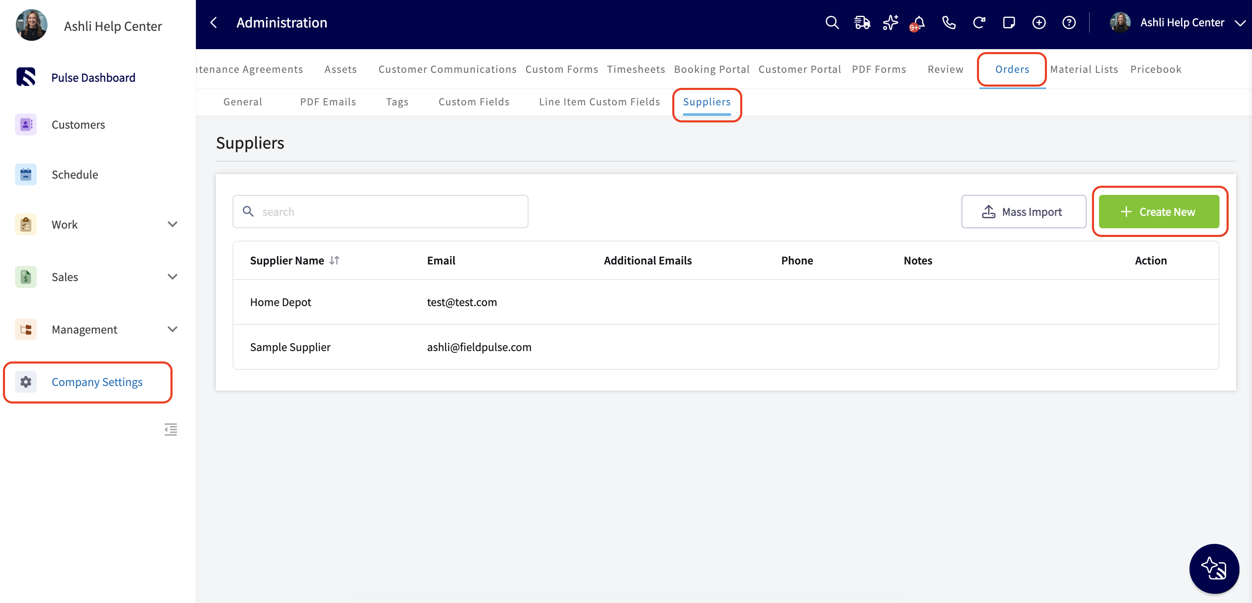Click the Work clipboard icon

[x=26, y=224]
